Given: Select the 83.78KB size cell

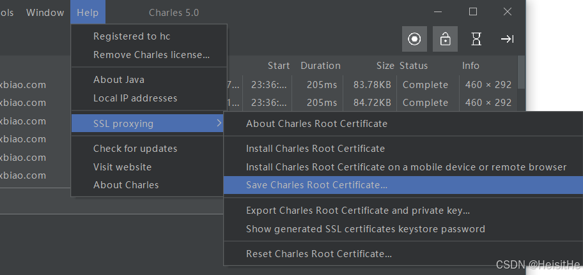Looking at the screenshot, I should [x=372, y=85].
